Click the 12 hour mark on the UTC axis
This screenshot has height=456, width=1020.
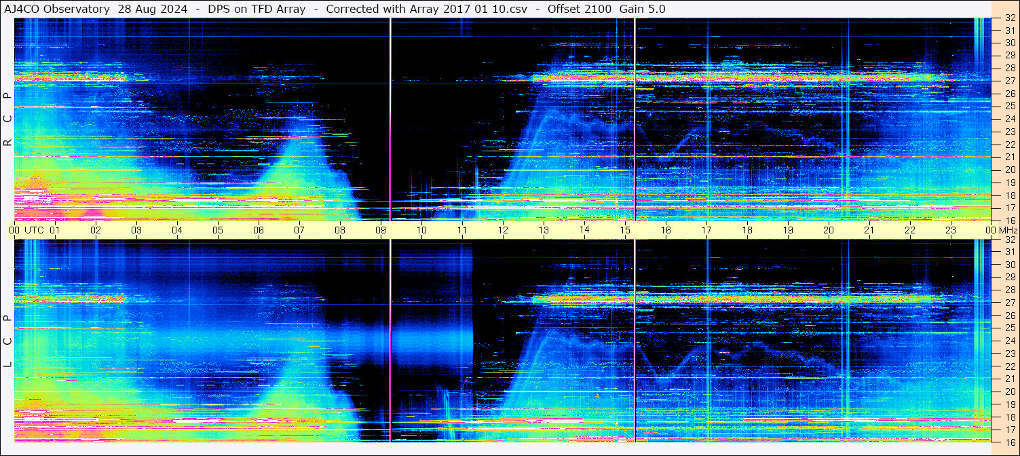[x=503, y=230]
